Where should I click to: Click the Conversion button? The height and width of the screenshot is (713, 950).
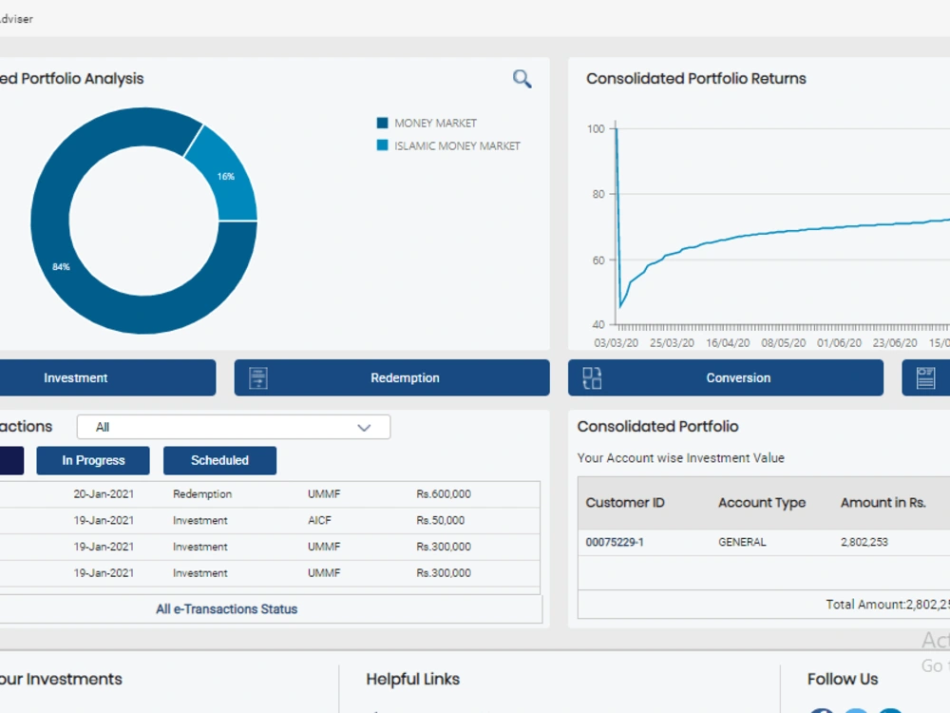(726, 377)
